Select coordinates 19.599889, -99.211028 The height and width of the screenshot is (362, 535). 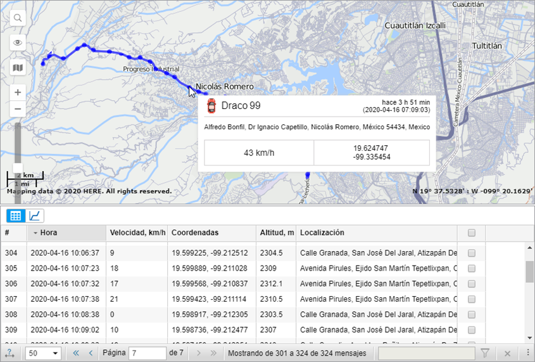210,268
